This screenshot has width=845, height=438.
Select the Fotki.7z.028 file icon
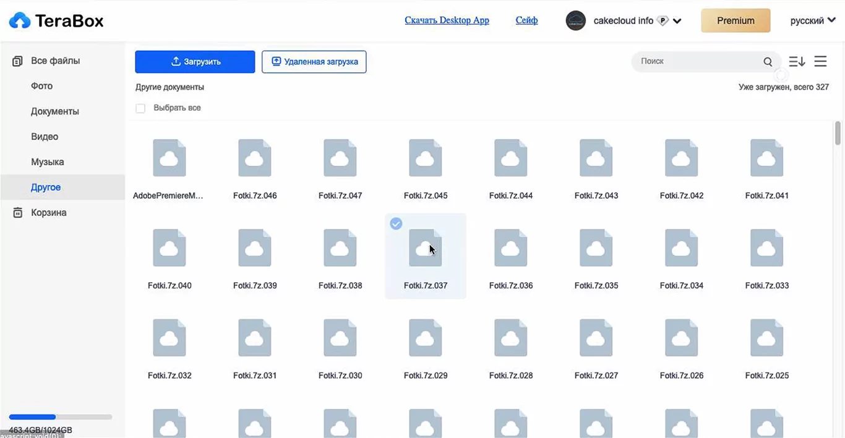tap(510, 338)
